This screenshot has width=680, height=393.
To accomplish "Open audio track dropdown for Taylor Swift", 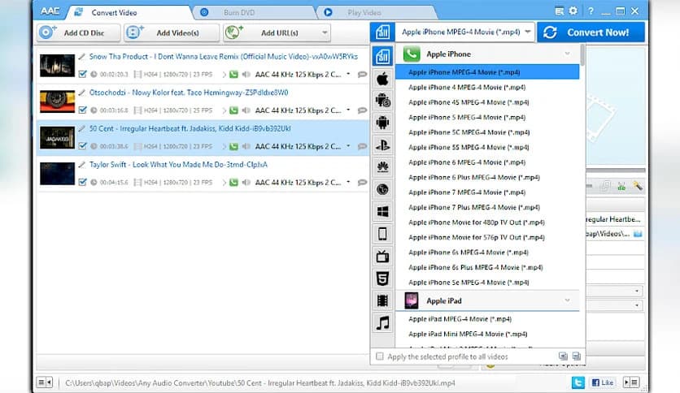I will click(x=348, y=182).
